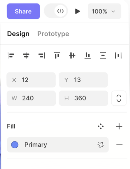This screenshot has height=169, width=130.
Task: Align selection to the top
Action: pyautogui.click(x=57, y=55)
